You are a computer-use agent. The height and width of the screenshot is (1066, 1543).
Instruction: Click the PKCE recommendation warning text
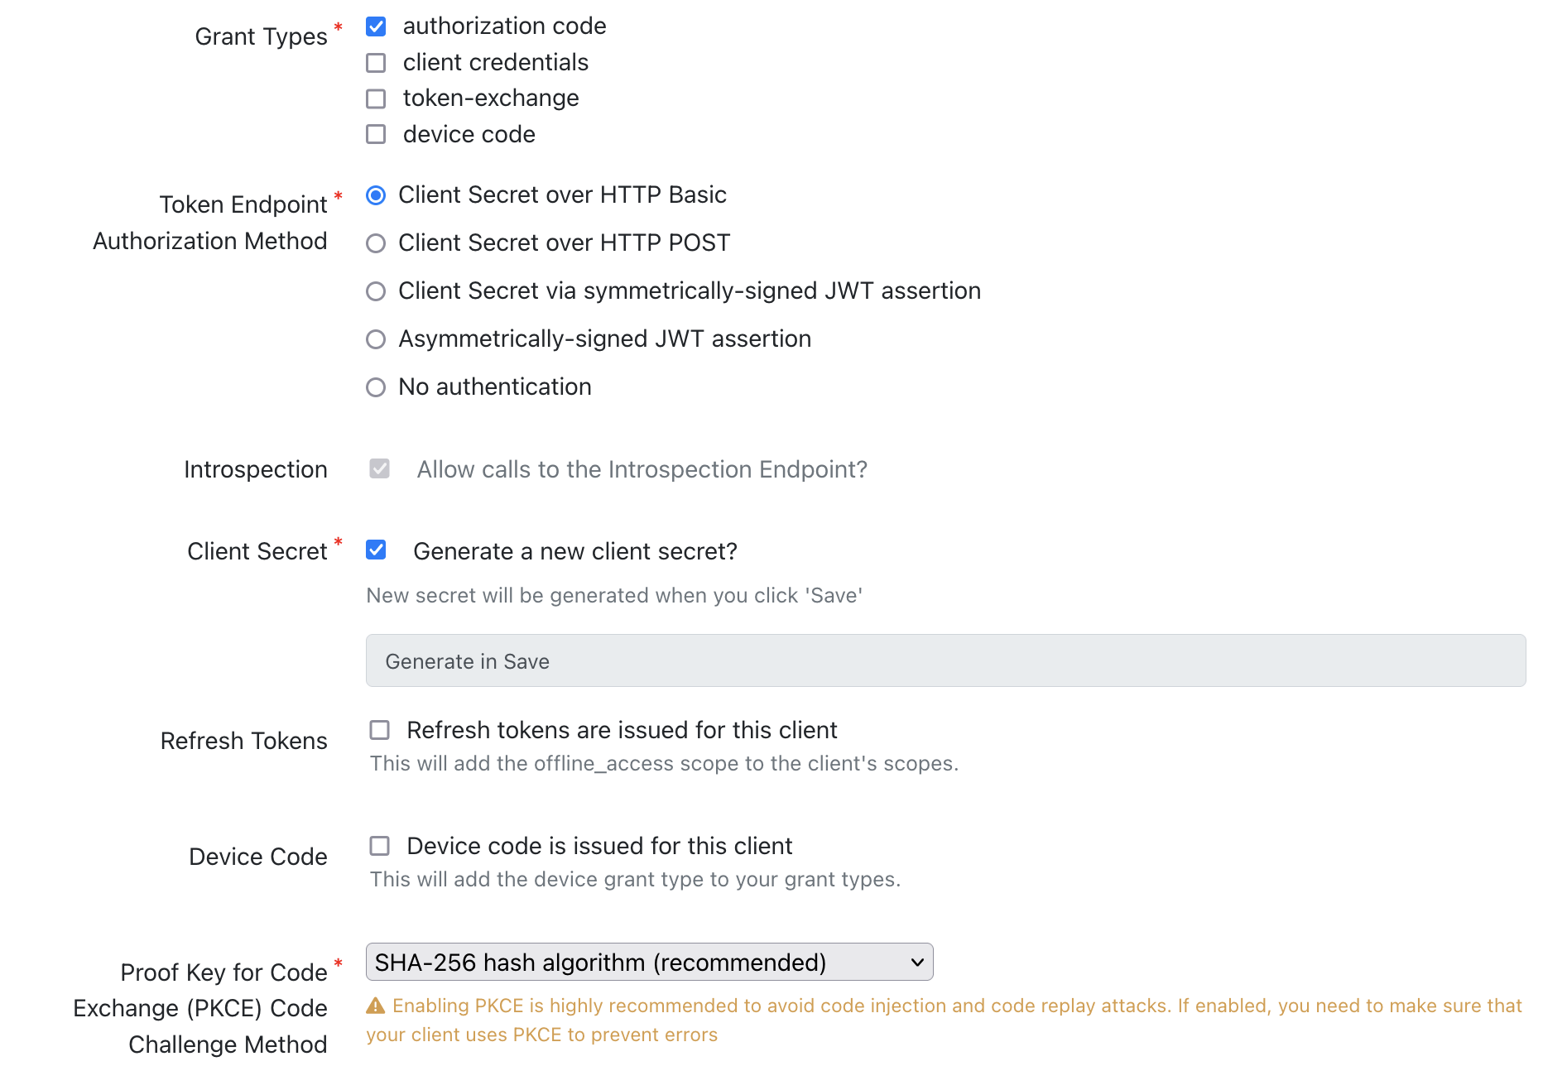click(911, 1006)
